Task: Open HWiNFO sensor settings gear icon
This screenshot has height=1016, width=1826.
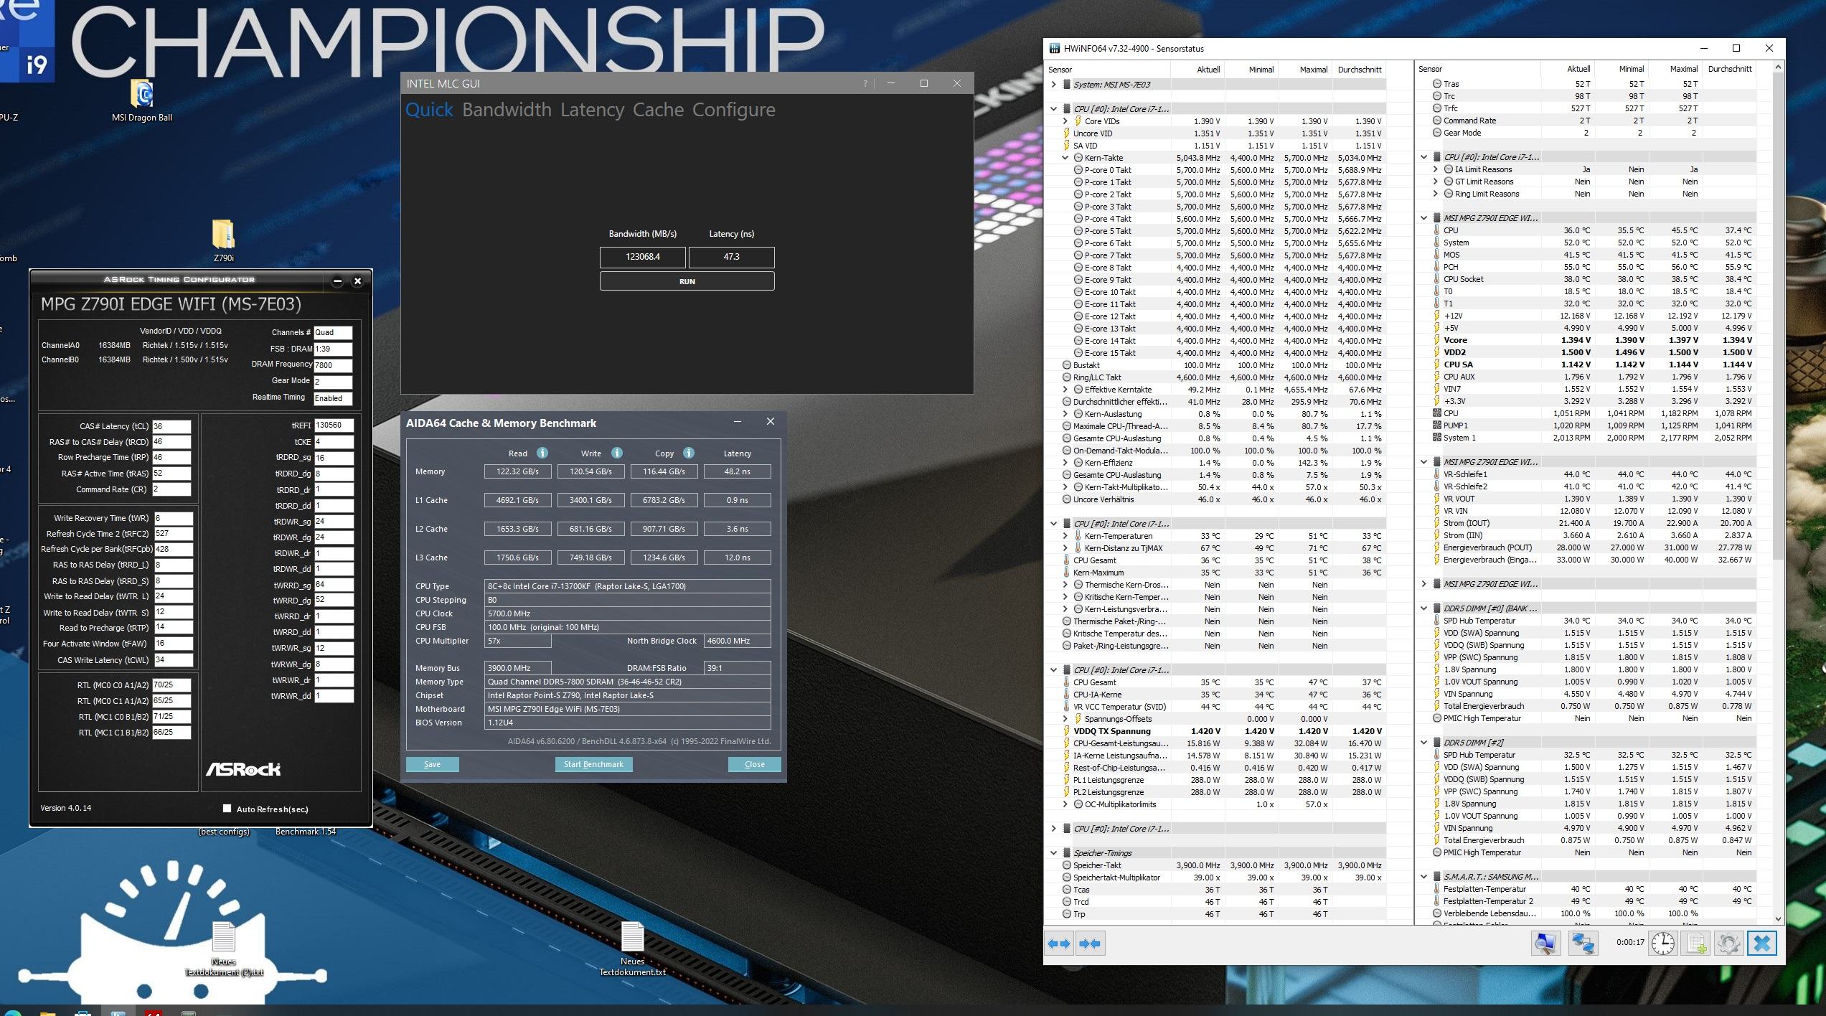Action: [1728, 944]
